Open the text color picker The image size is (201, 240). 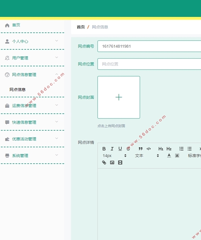(169, 156)
